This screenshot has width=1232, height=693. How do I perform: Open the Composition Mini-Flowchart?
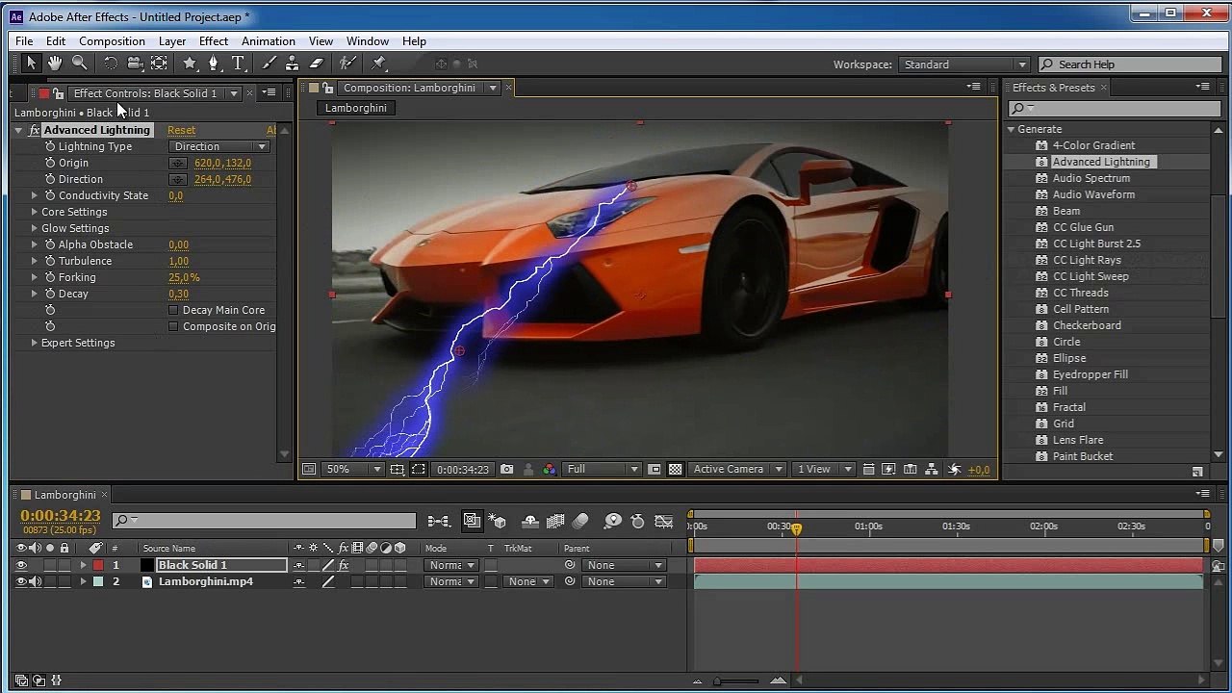pyautogui.click(x=438, y=522)
